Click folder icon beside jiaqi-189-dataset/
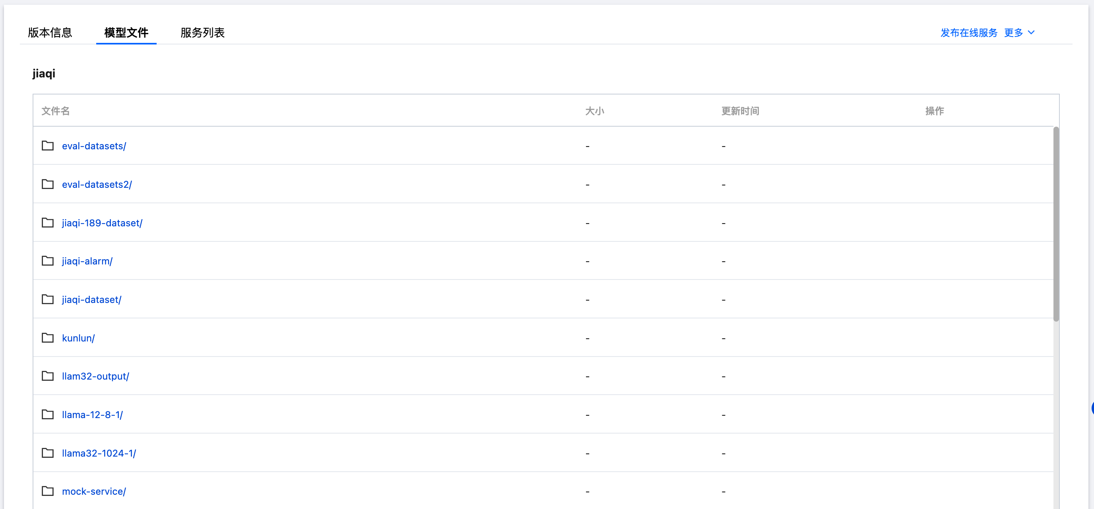This screenshot has height=509, width=1094. (x=48, y=223)
